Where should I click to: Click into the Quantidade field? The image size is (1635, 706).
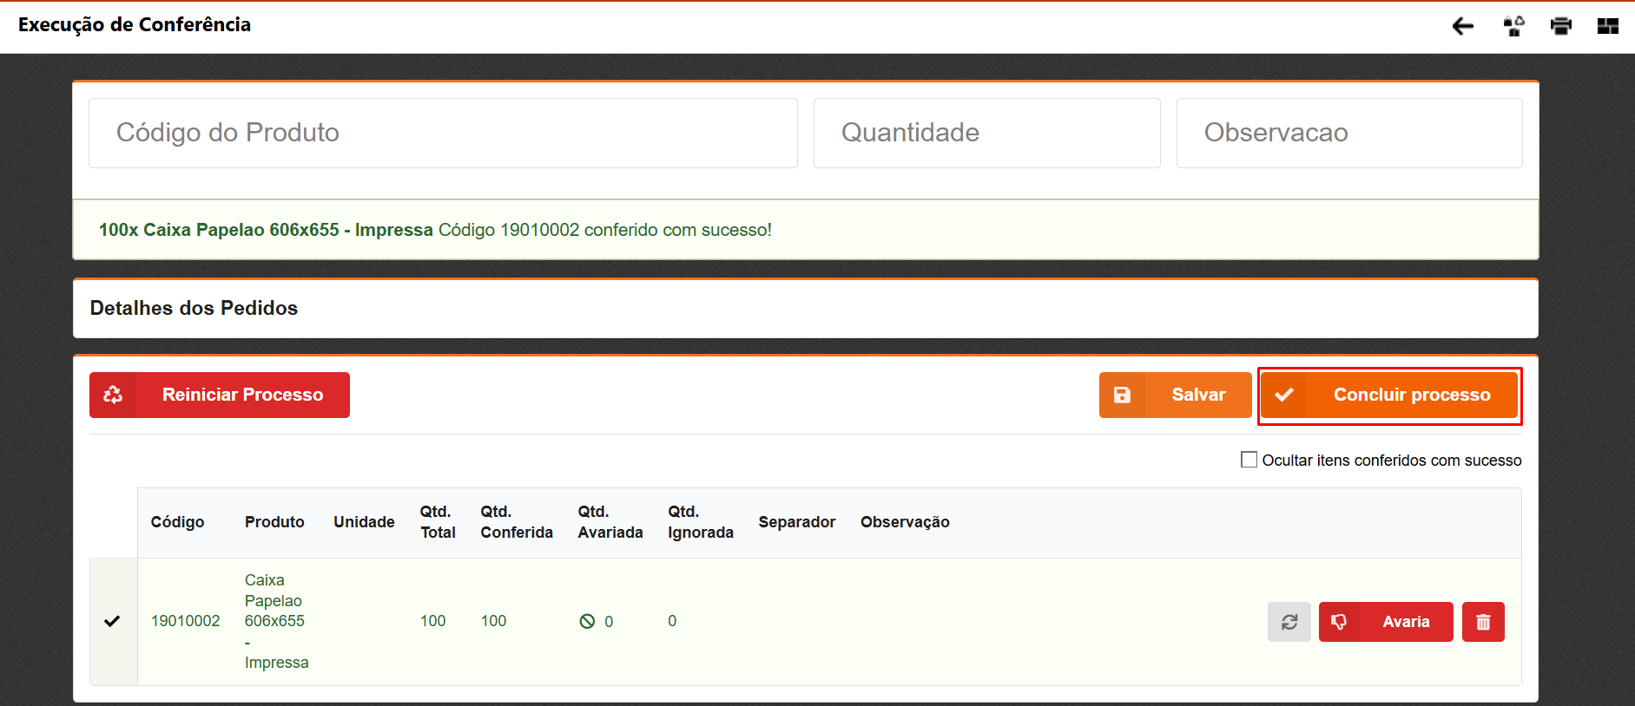(986, 133)
